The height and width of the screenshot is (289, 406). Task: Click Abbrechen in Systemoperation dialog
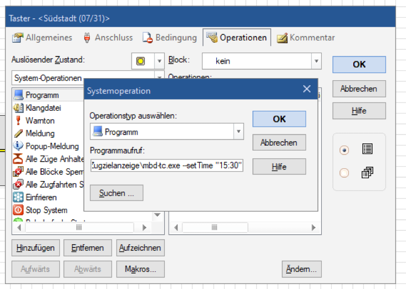(x=279, y=142)
